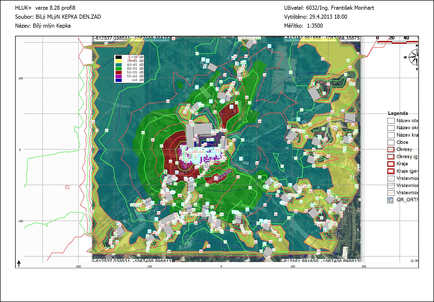Viewport: 434px width, 302px height.
Task: Click the Kraje legend symbol box
Action: [x=391, y=164]
